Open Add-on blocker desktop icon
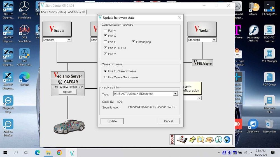Image resolution: width=280 pixels, height=157 pixels. tap(8, 128)
